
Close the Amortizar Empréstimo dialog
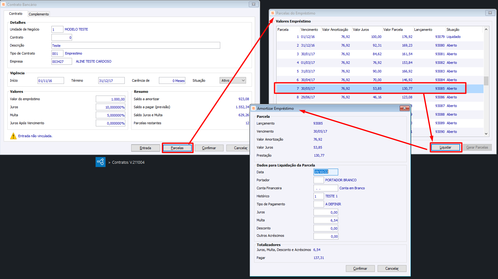(x=404, y=108)
